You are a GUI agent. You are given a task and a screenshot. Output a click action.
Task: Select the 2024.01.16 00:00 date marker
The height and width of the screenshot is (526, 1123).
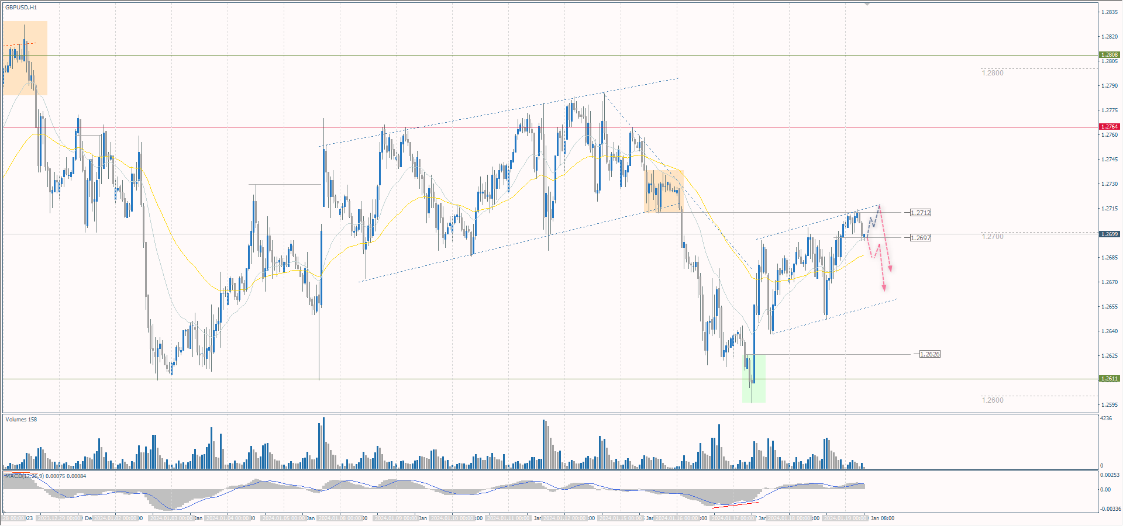[x=677, y=518]
